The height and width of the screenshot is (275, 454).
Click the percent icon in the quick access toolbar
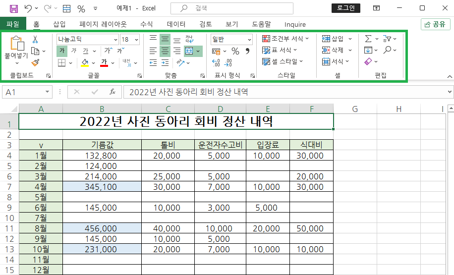81,9
